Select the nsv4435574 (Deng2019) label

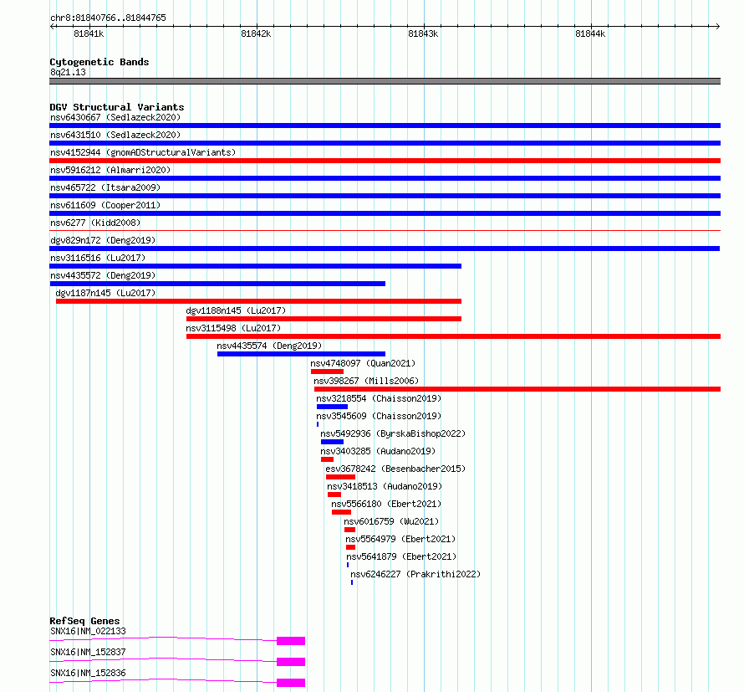269,346
